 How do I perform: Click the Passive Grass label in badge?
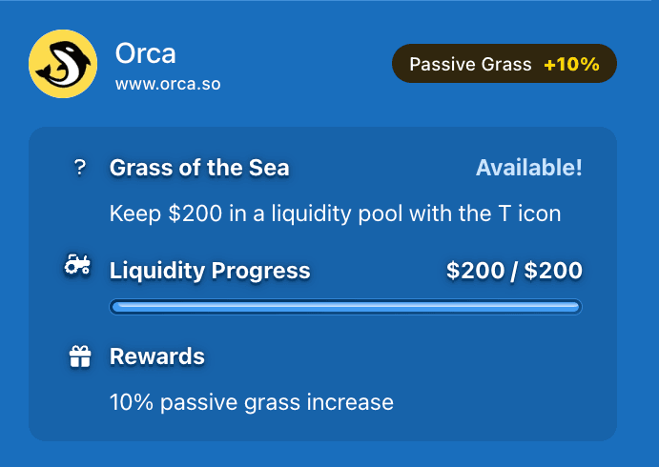coord(471,64)
